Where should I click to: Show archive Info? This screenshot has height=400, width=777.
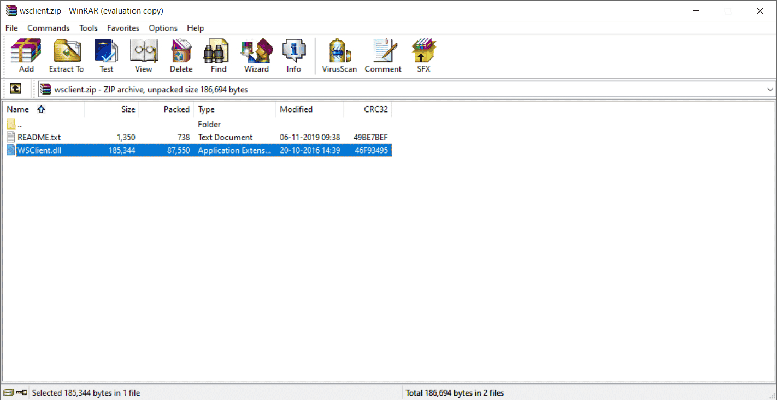pos(293,56)
